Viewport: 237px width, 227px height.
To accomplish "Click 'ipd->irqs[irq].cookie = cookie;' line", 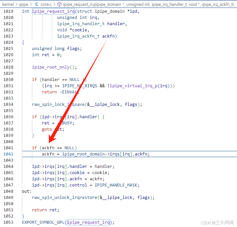I will tap(71, 173).
